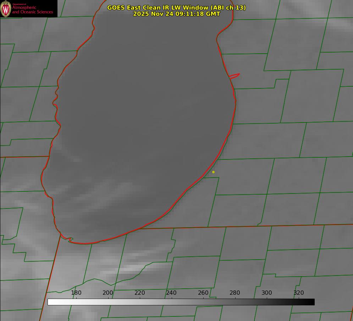
Task: Select the GOES East Clean IR title
Action: 176,7
